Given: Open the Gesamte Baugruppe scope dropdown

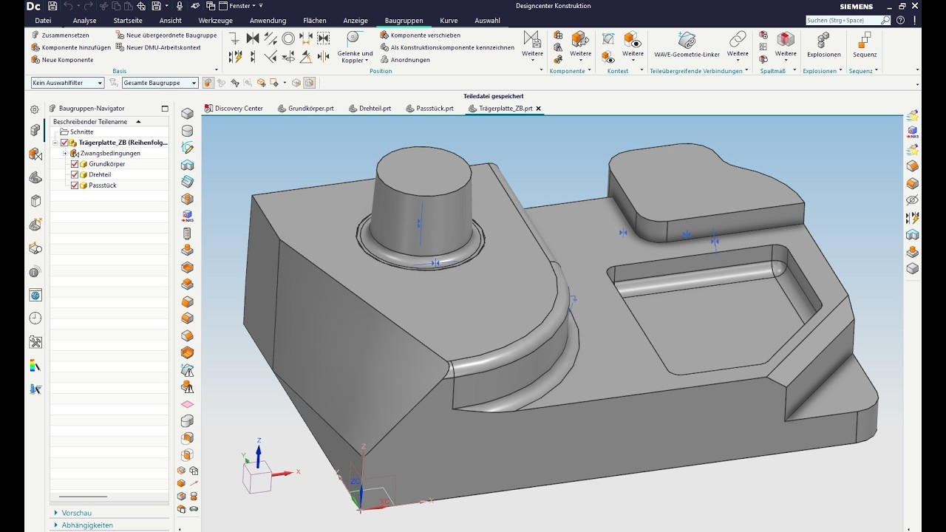Looking at the screenshot, I should coord(160,83).
